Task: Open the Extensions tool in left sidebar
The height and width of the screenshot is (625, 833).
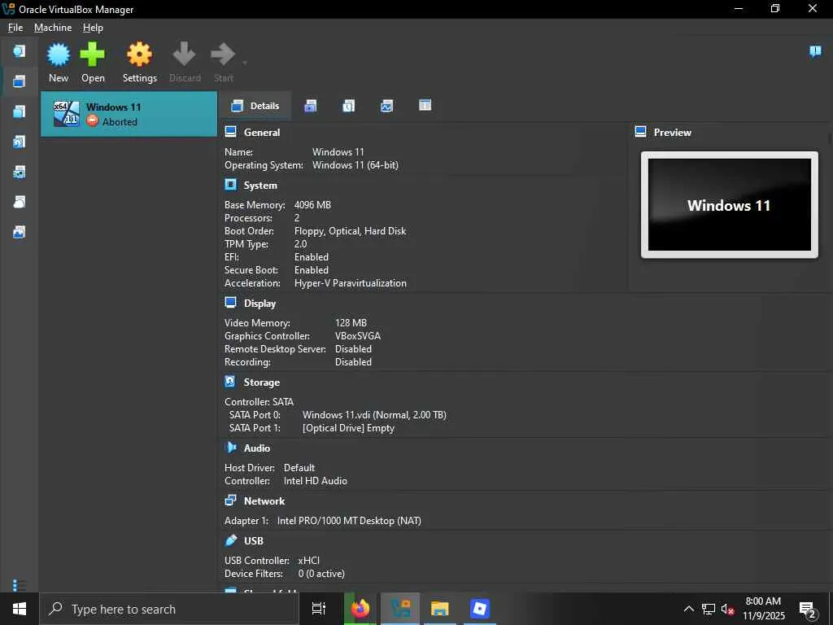Action: 20,111
